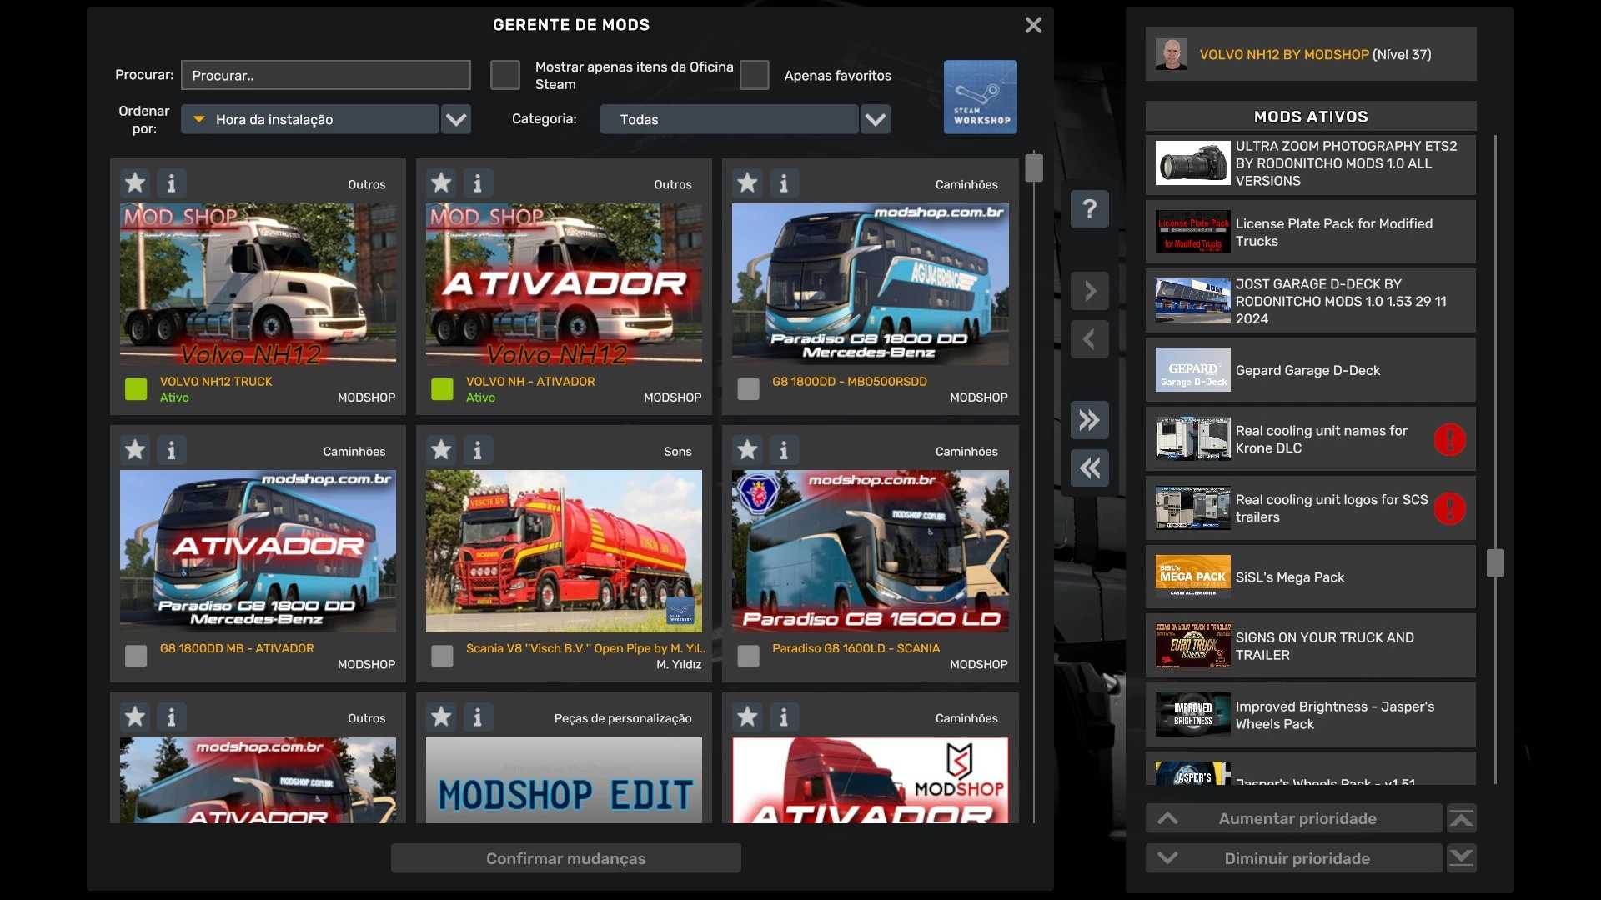1601x900 pixels.
Task: Click the active mods scrollbar handle
Action: point(1495,562)
